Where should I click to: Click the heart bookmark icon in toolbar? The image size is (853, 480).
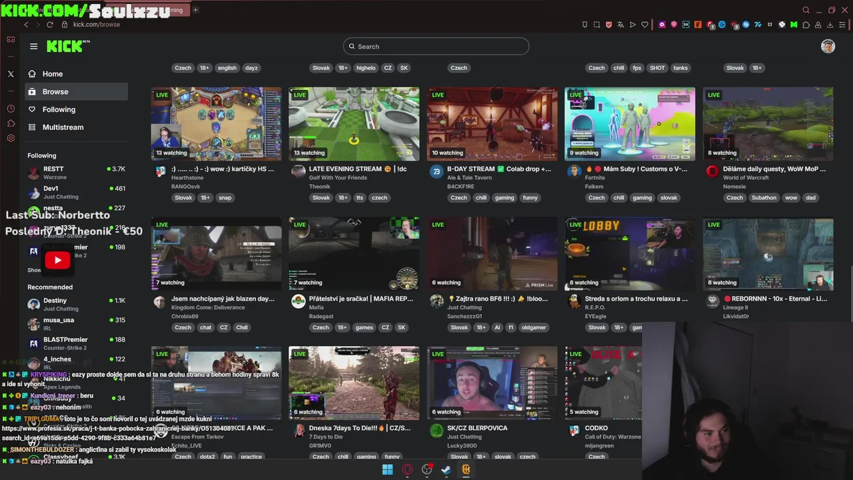coord(644,25)
